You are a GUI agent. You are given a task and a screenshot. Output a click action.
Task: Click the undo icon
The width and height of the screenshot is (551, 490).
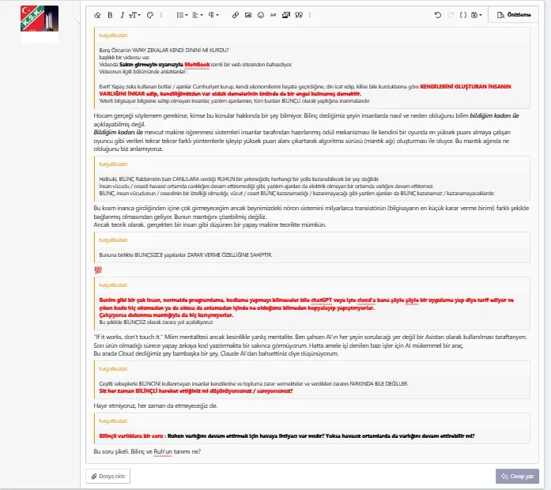437,15
